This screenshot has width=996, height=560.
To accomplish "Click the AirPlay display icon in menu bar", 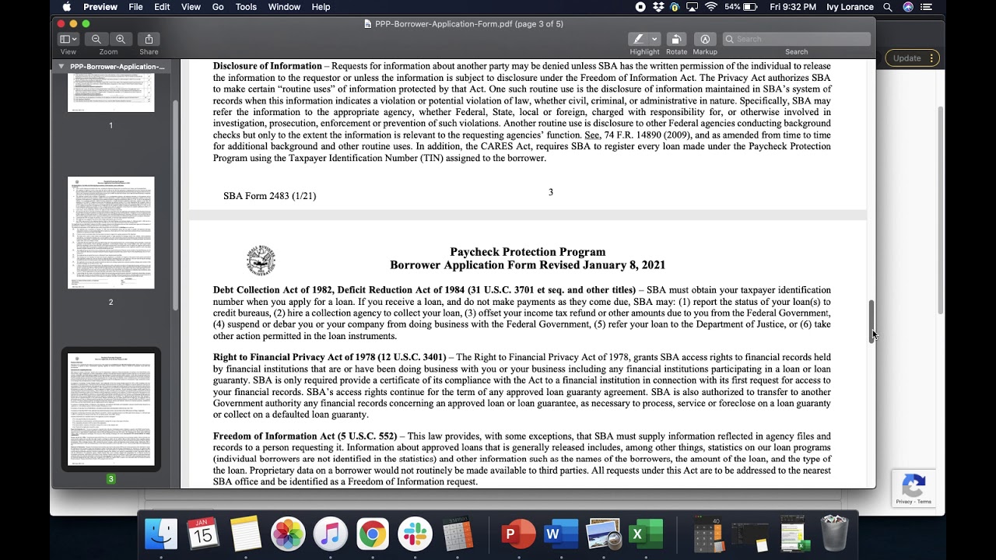I will pos(693,7).
